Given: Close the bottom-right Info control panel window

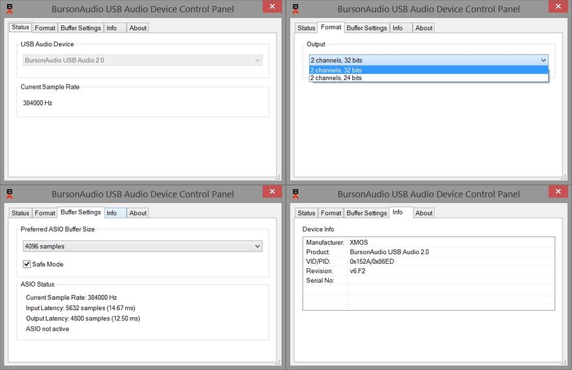Looking at the screenshot, I should pos(558,192).
